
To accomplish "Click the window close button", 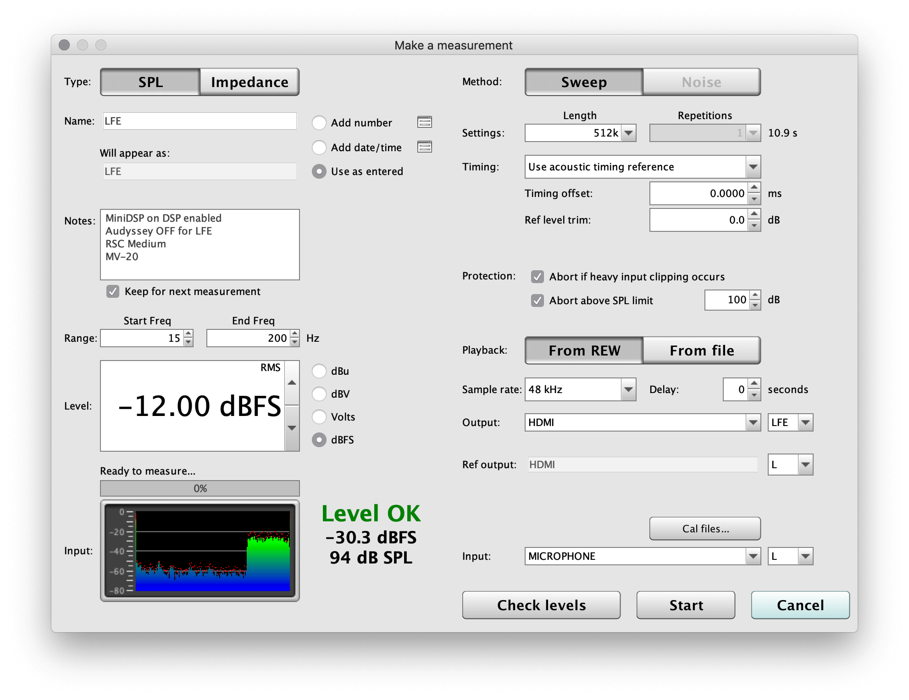I will pos(64,45).
